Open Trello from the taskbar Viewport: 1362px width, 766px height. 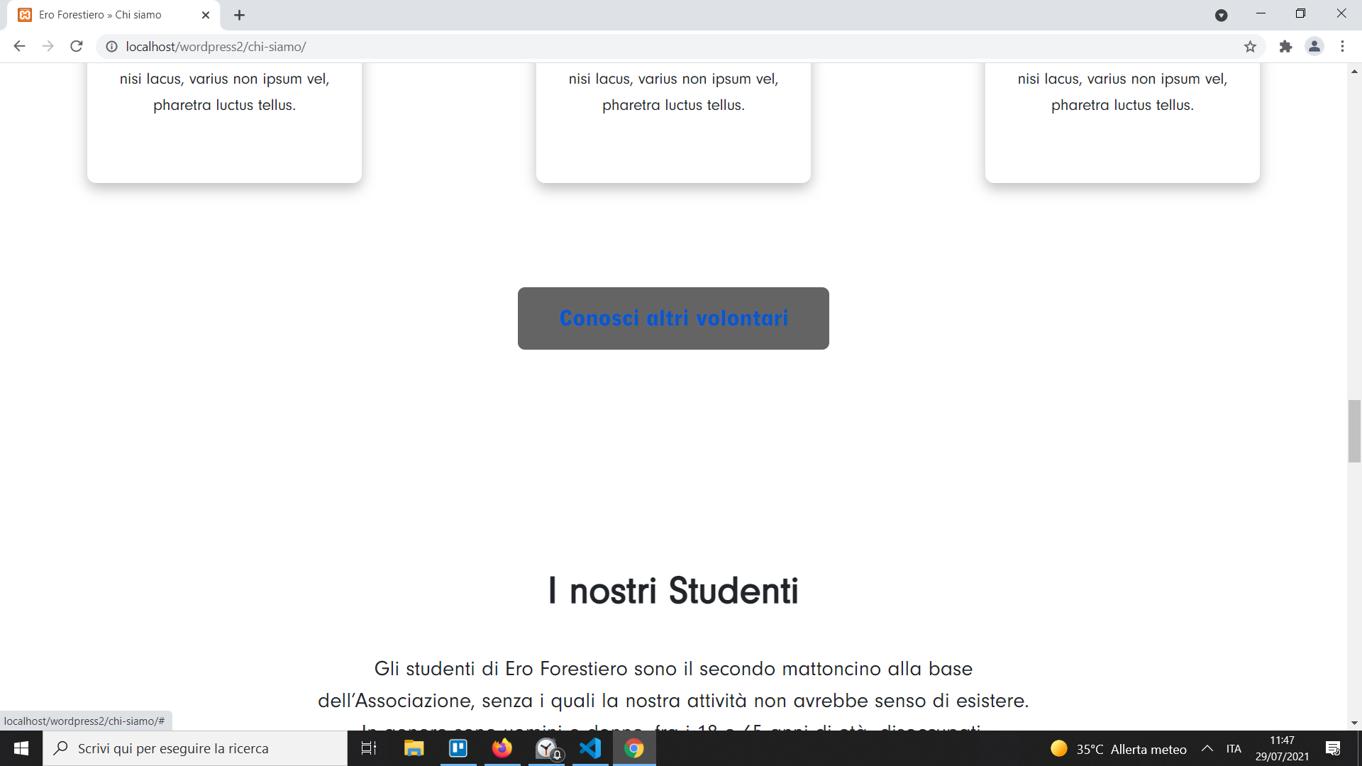[458, 748]
